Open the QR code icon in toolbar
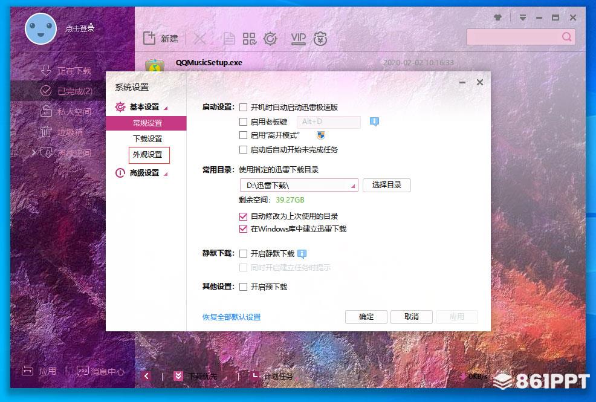596x402 pixels. [x=249, y=39]
